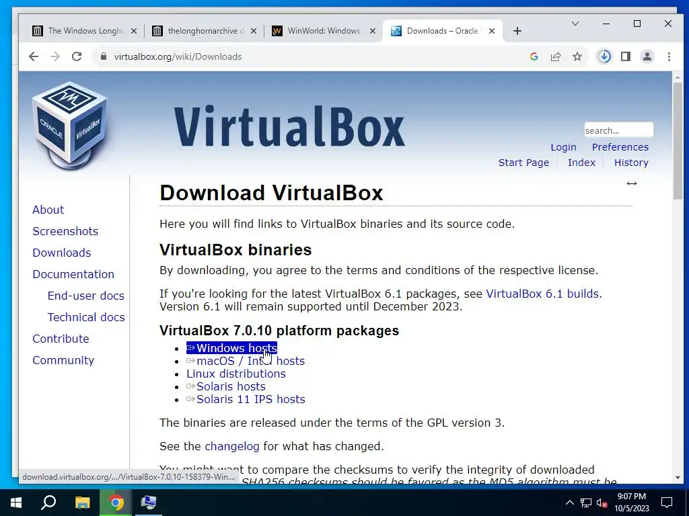The width and height of the screenshot is (689, 516).
Task: Follow VirtualBox 6.1 builds link
Action: [x=542, y=294]
